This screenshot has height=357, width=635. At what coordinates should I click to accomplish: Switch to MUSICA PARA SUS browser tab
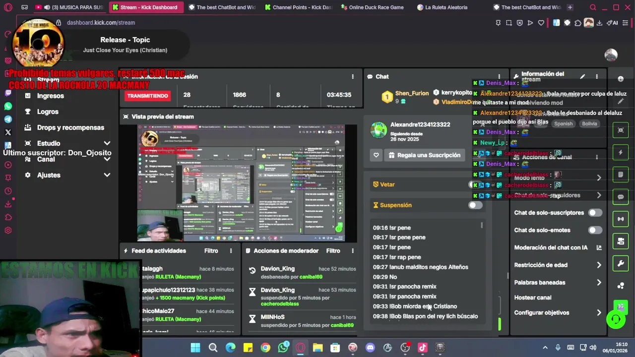(69, 7)
